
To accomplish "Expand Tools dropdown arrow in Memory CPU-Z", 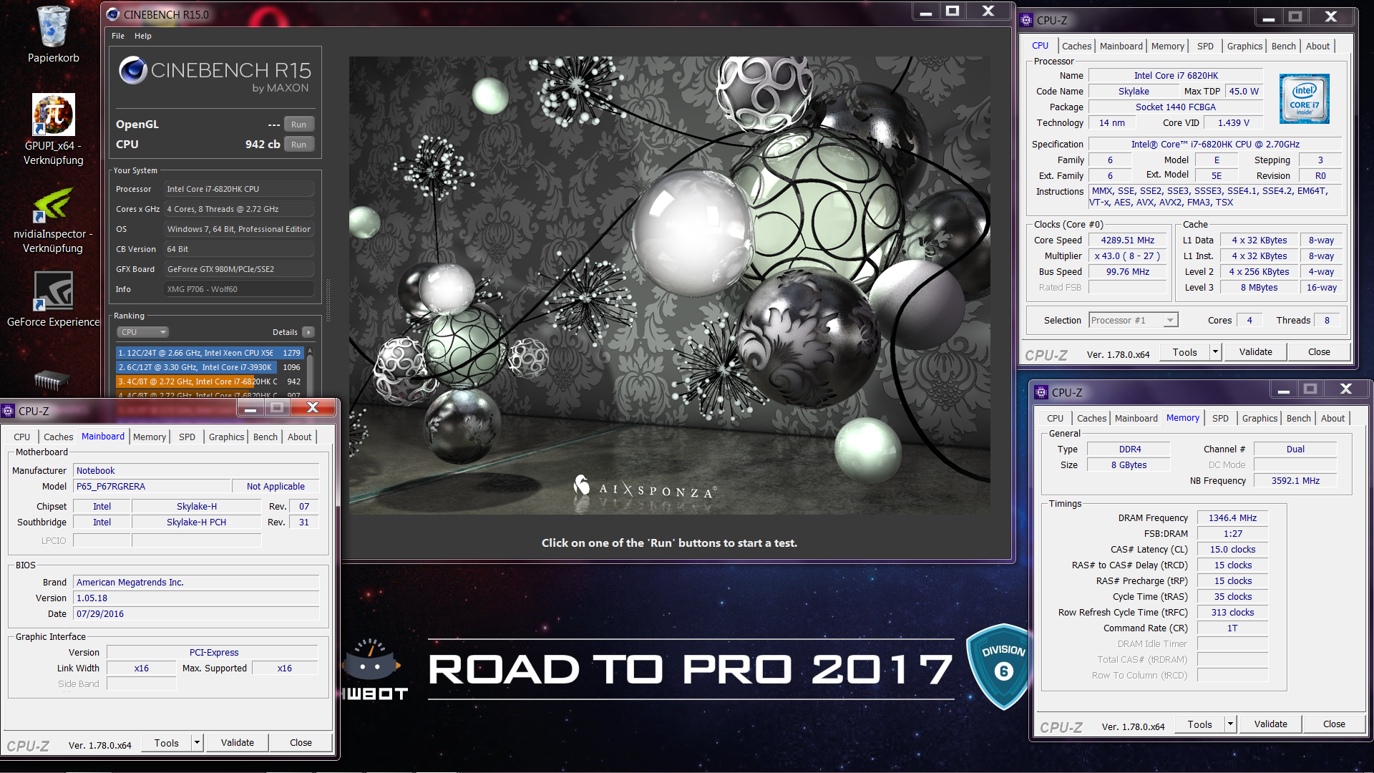I will point(1230,724).
